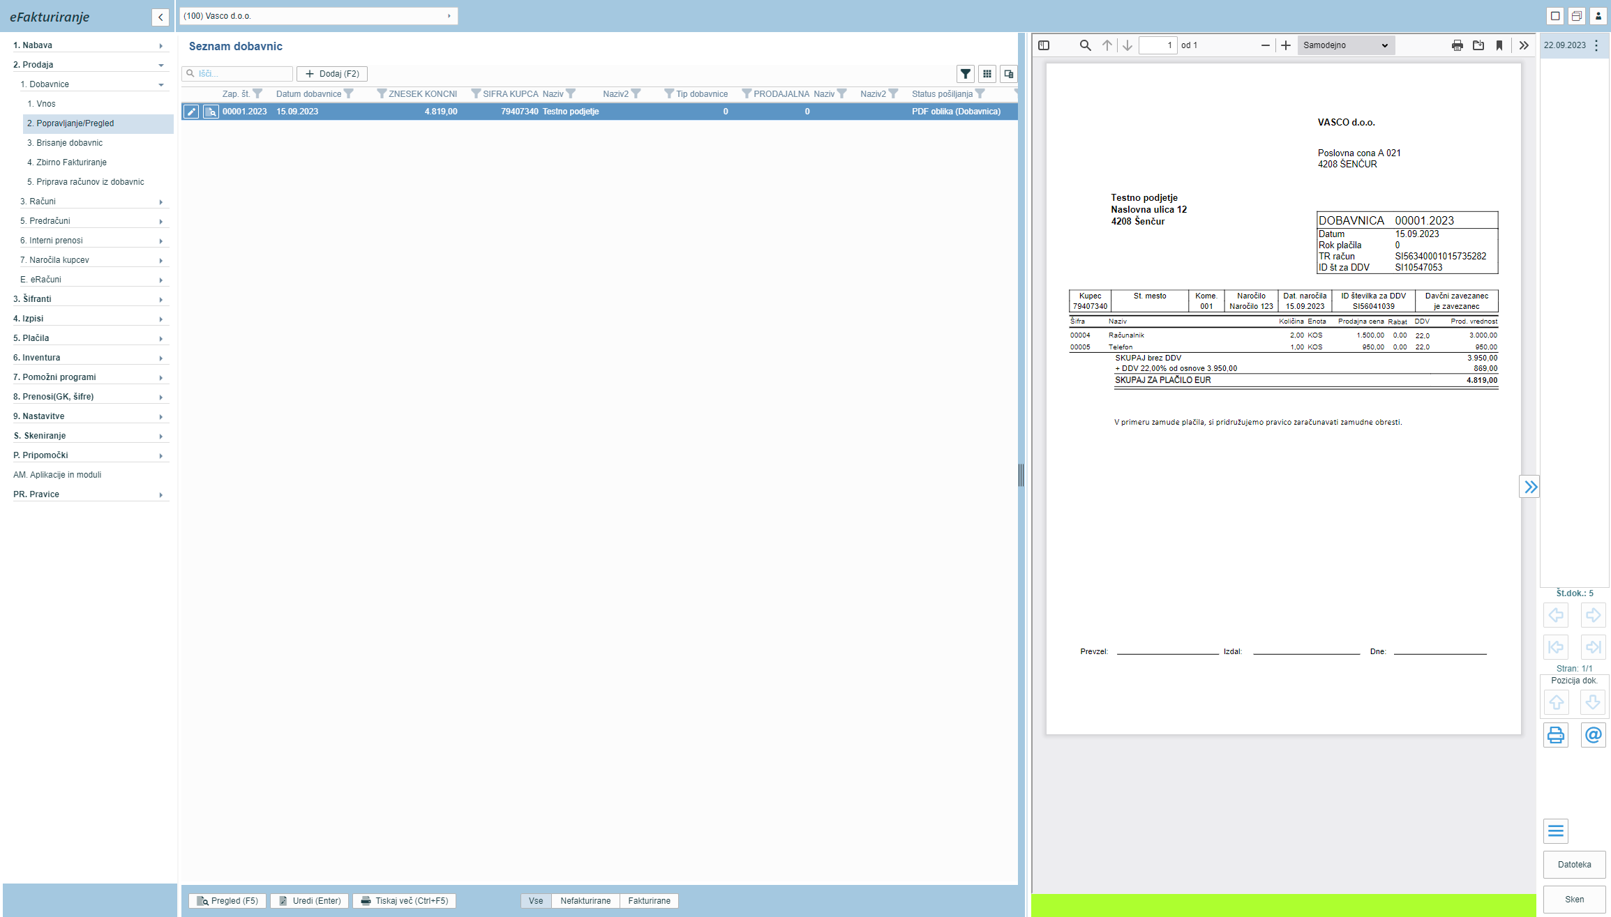
Task: Show Vse dobavnice filter
Action: pos(536,901)
